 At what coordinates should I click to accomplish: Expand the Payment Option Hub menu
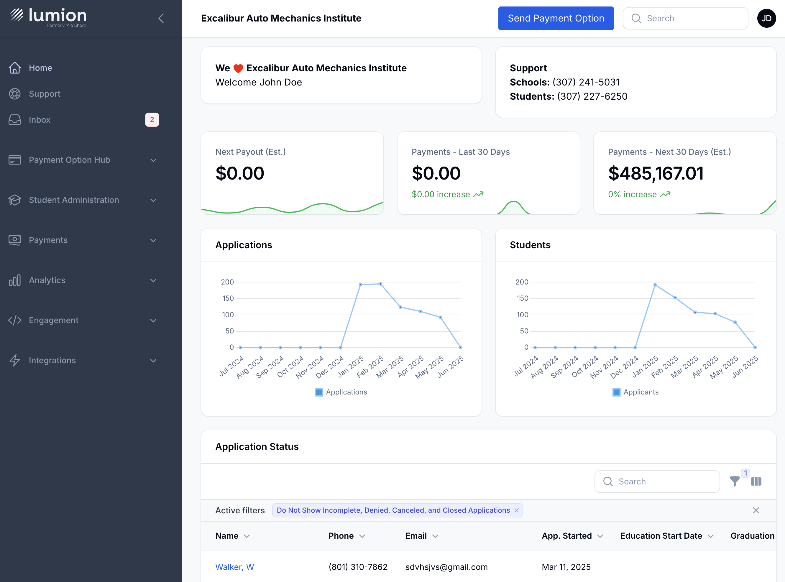83,160
